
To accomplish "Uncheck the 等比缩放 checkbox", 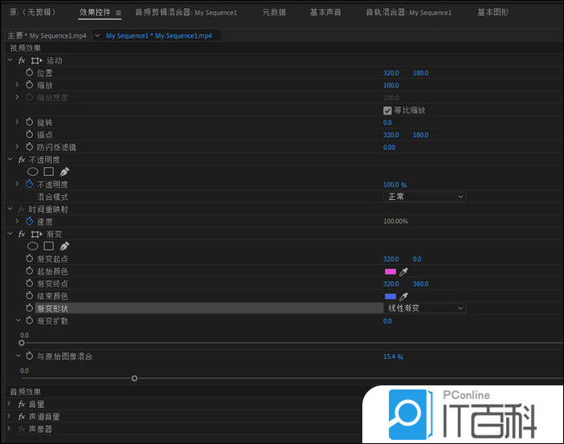I will tap(387, 110).
